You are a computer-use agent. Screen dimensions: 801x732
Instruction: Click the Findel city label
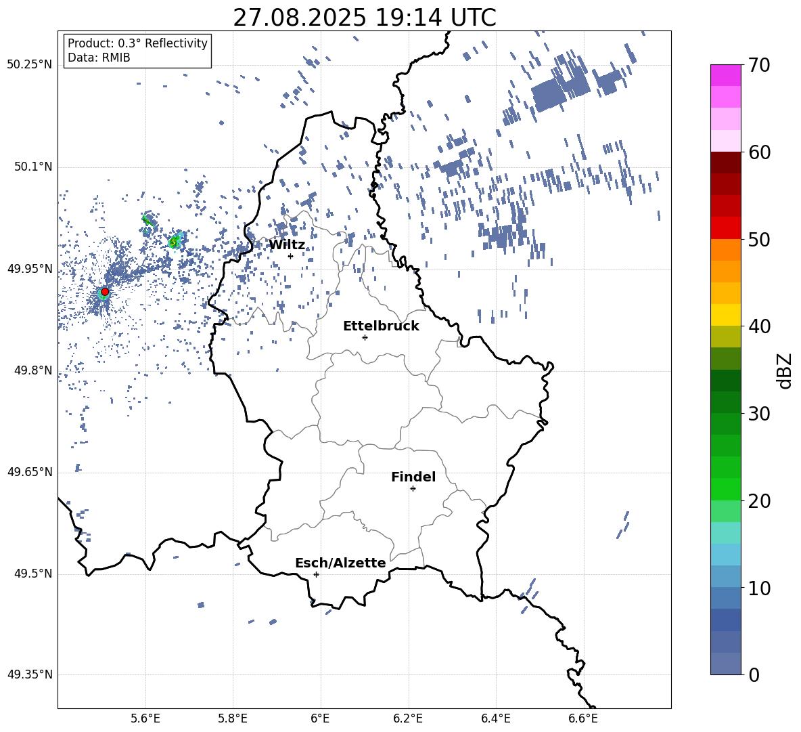(413, 477)
